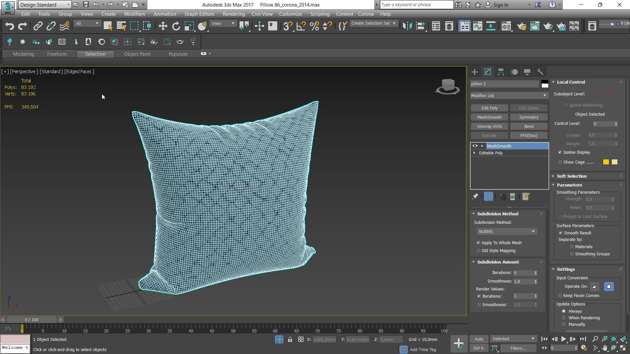Image resolution: width=630 pixels, height=354 pixels.
Task: Open Graph Editors menu
Action: click(199, 14)
